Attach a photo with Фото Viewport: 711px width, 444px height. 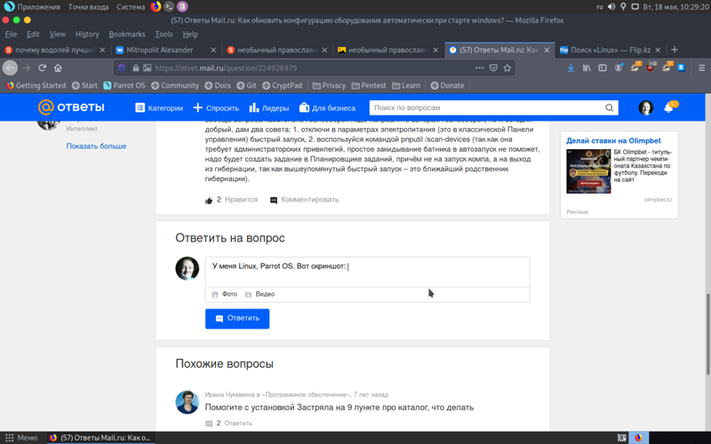225,294
